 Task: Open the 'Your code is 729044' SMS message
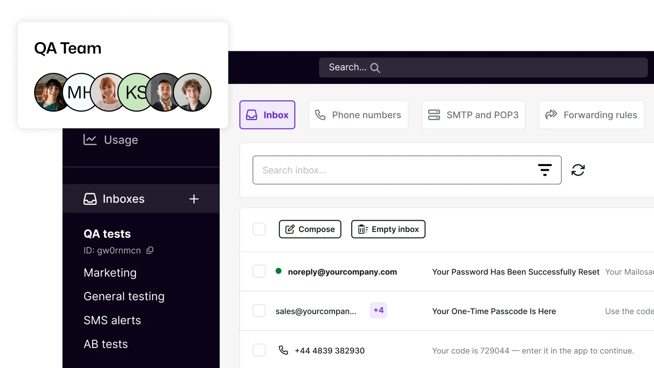click(x=533, y=350)
